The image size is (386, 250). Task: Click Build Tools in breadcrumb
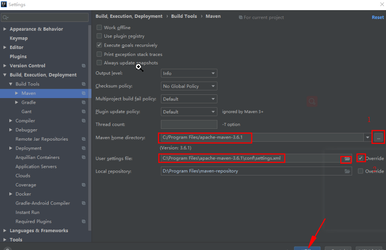tap(184, 16)
